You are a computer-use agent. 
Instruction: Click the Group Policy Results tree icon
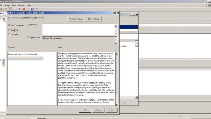[4, 65]
